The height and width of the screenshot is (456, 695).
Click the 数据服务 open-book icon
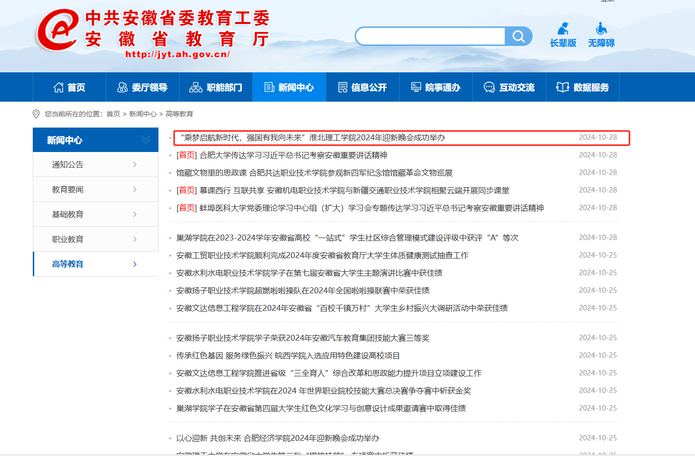pyautogui.click(x=562, y=87)
